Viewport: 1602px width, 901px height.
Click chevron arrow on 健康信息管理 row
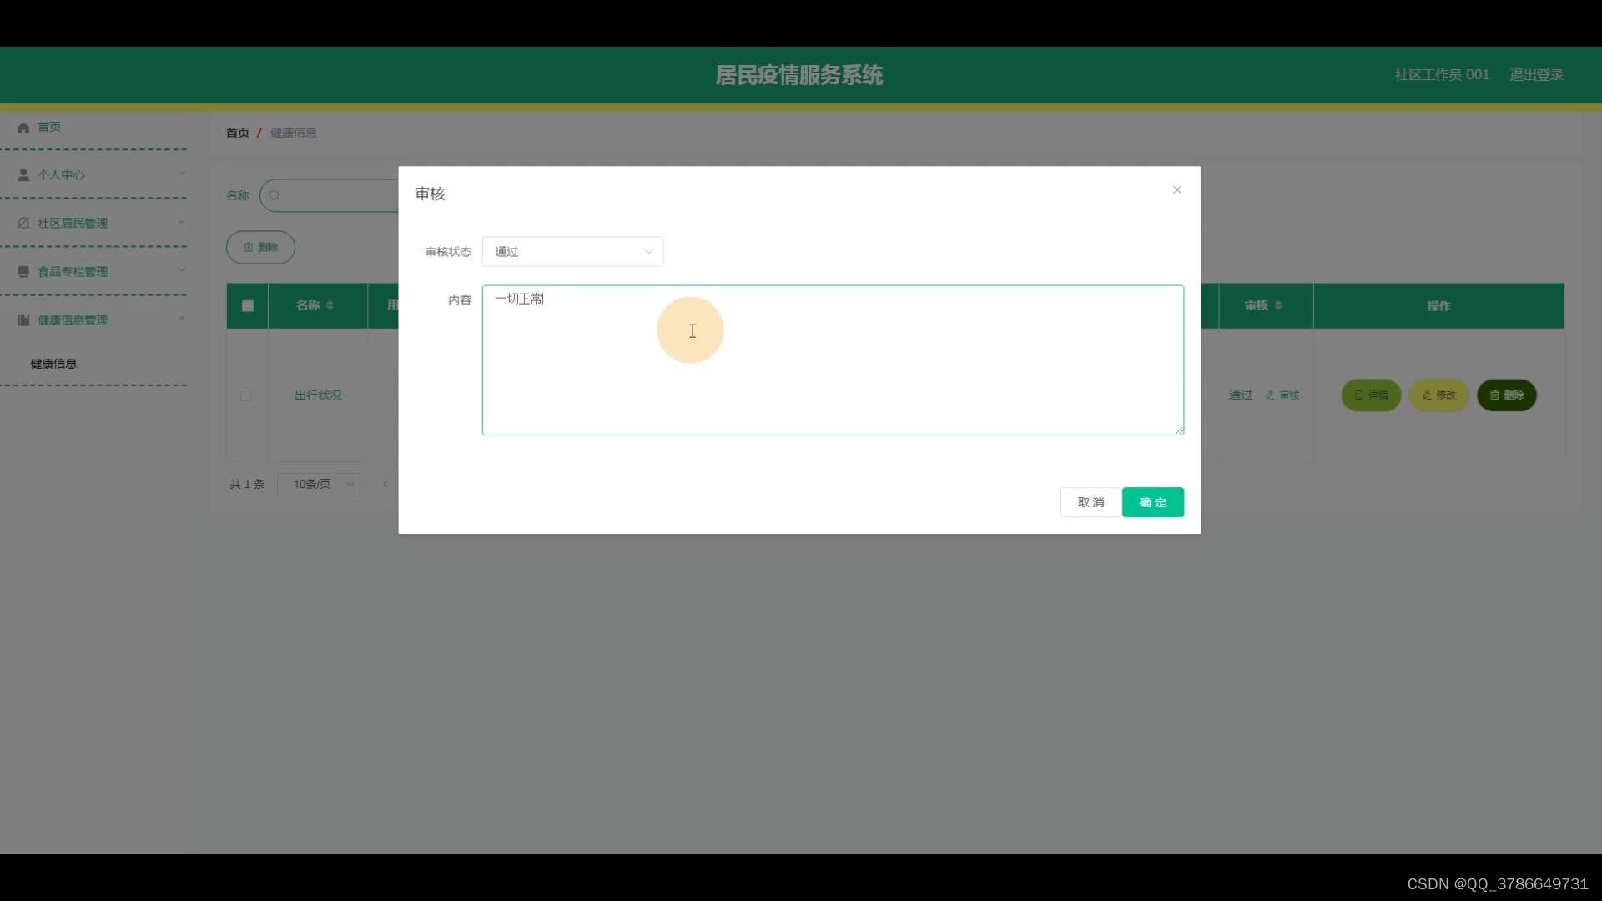tap(181, 319)
